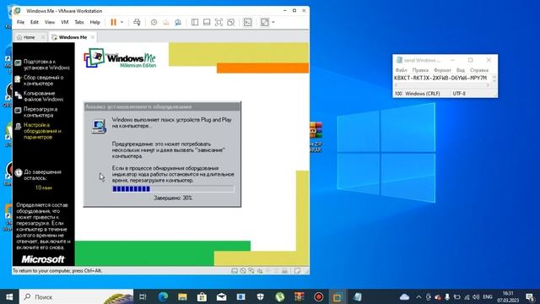Toggle the thumbnail bar in VMware
Image resolution: width=540 pixels, height=304 pixels.
[x=207, y=23]
